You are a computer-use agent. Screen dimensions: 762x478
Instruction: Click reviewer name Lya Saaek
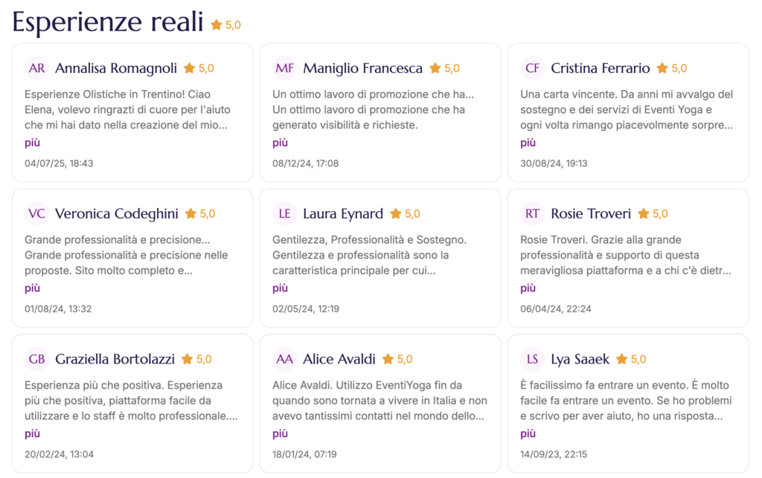[x=580, y=360]
